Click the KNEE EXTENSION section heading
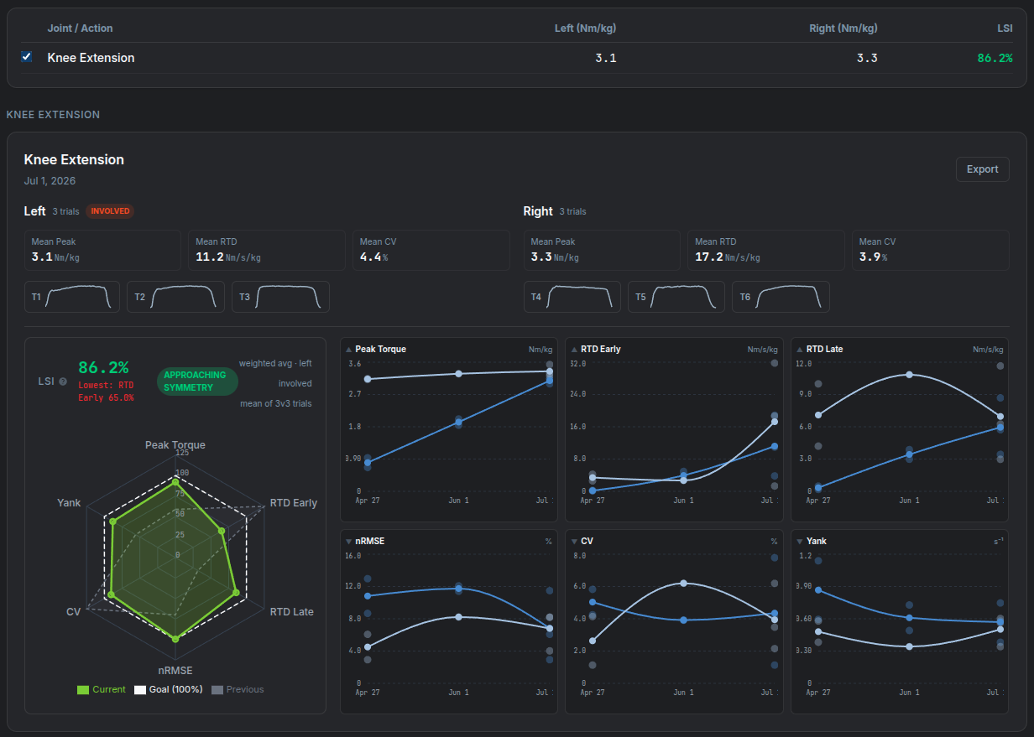Image resolution: width=1034 pixels, height=737 pixels. (53, 114)
